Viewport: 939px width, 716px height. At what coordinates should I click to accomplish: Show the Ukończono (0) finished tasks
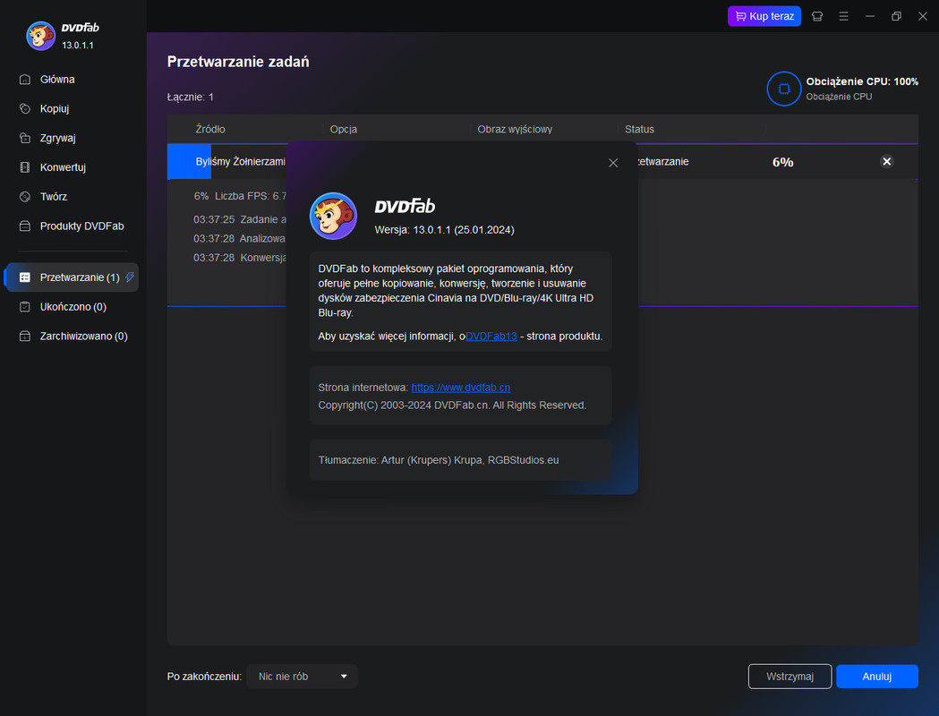click(x=73, y=306)
